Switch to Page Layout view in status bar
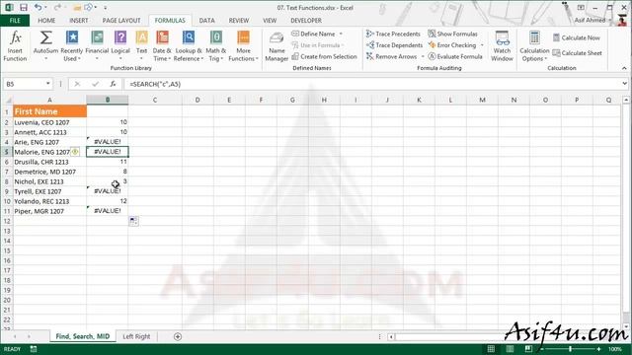The height and width of the screenshot is (355, 632). pyautogui.click(x=510, y=349)
